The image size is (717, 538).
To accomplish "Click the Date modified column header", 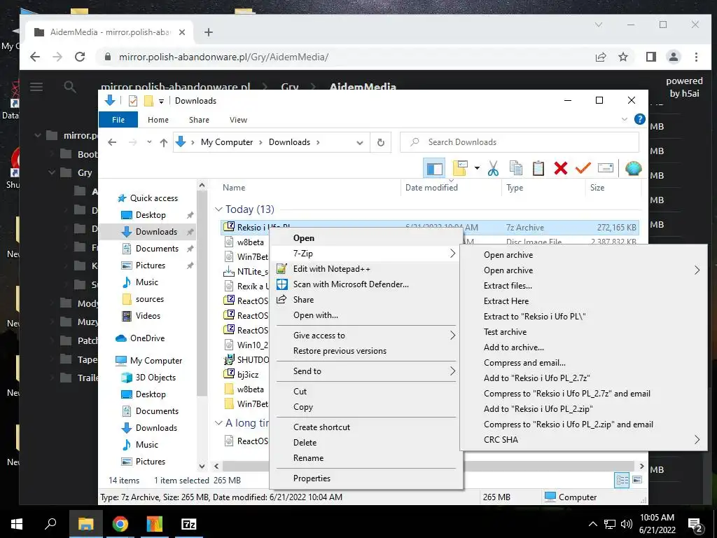I will tap(431, 188).
